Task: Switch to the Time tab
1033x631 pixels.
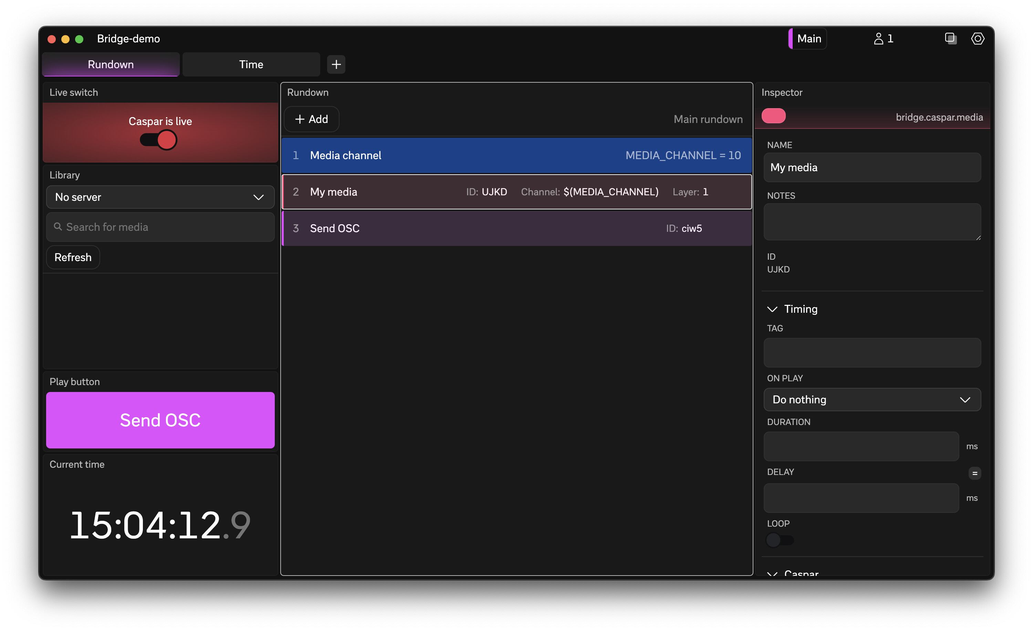Action: click(x=251, y=64)
